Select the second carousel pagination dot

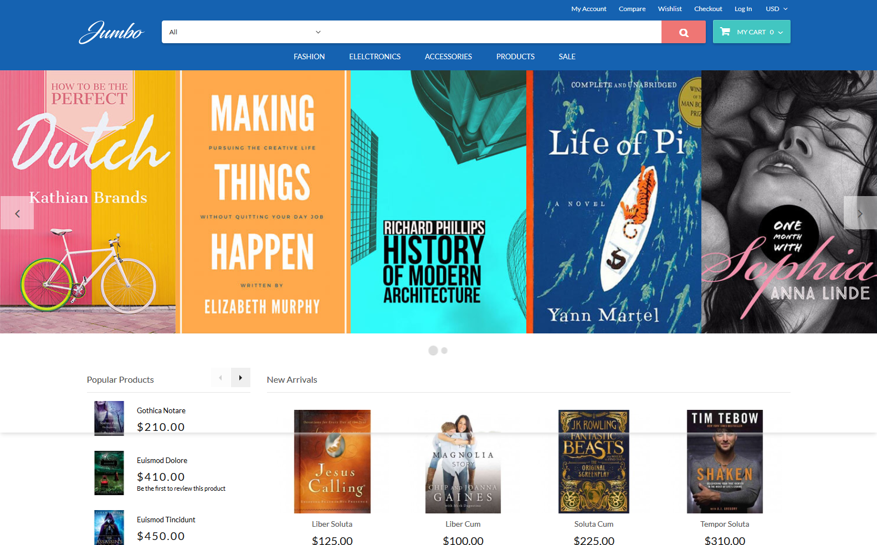444,351
